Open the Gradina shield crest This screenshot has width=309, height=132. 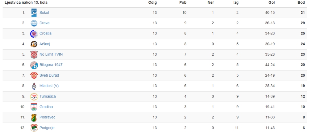pyautogui.click(x=34, y=107)
